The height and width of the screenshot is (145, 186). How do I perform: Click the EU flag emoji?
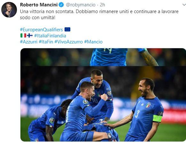point(67,29)
